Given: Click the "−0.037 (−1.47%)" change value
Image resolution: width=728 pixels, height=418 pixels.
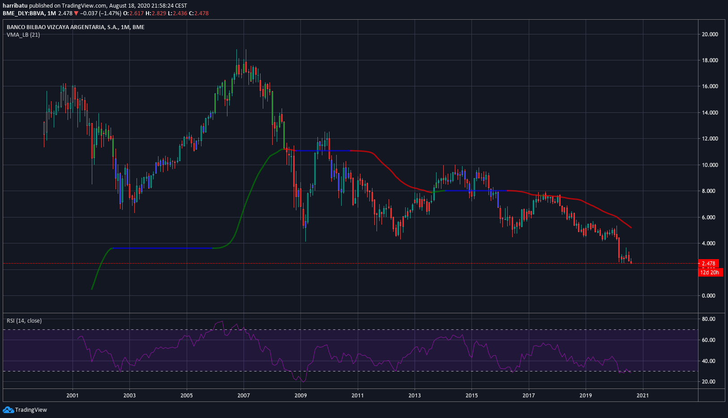Looking at the screenshot, I should point(101,13).
